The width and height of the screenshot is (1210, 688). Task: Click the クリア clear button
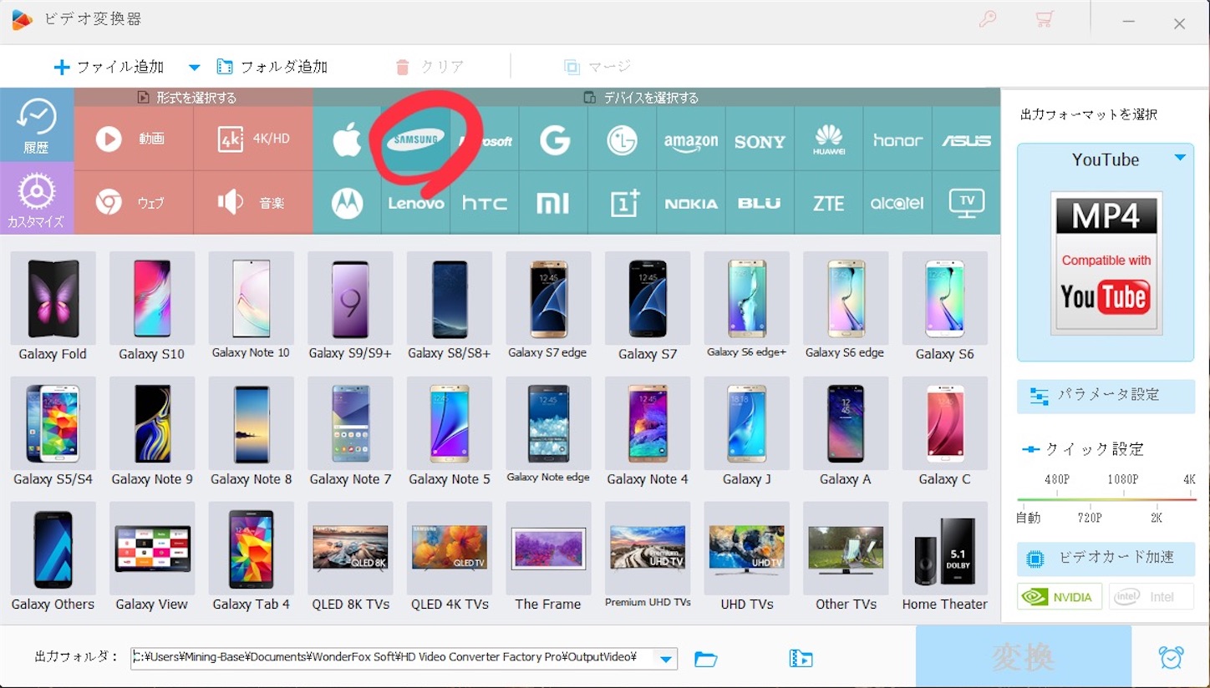[x=430, y=67]
